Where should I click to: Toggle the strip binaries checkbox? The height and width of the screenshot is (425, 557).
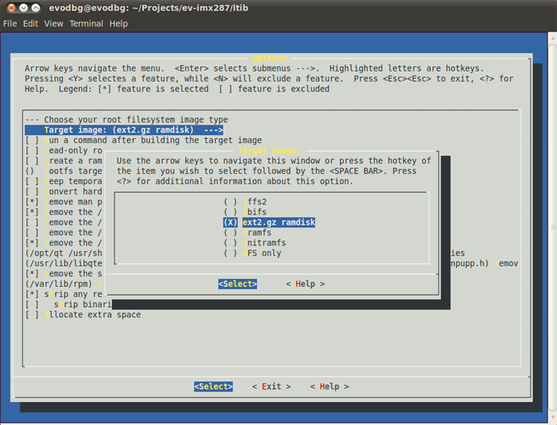pyautogui.click(x=32, y=304)
